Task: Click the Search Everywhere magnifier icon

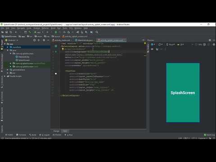Action: point(97,32)
